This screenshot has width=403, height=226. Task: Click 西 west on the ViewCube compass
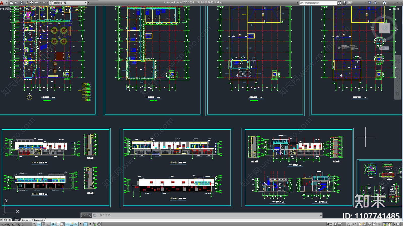tap(373, 28)
